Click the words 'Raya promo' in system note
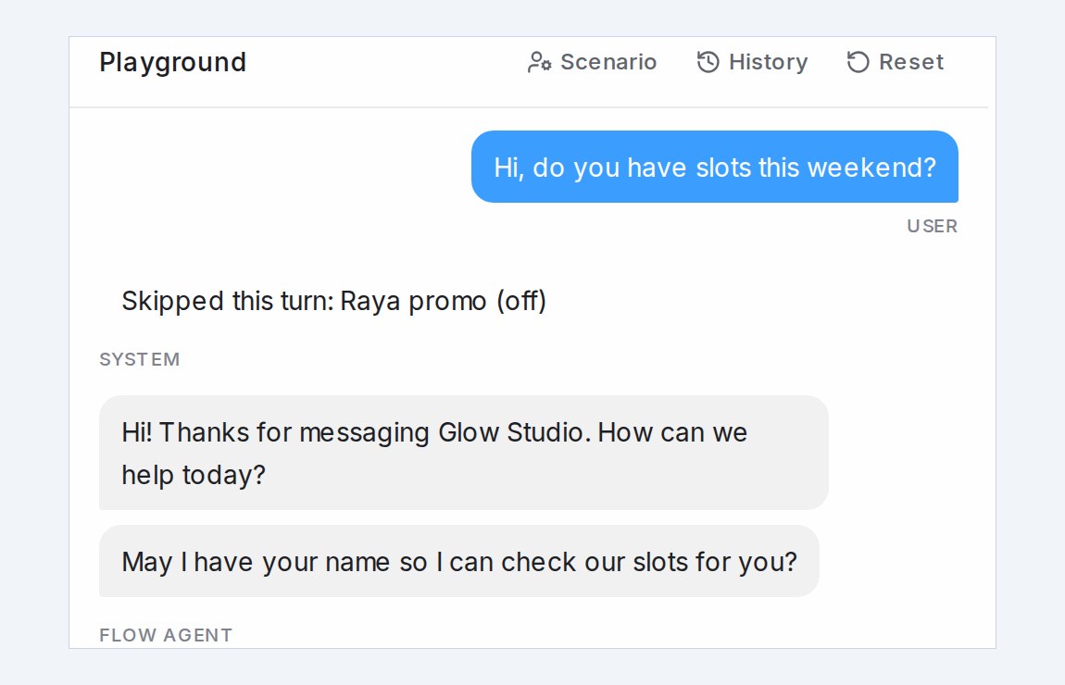This screenshot has width=1065, height=685. 413,301
